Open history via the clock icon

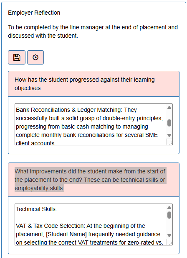[35, 57]
